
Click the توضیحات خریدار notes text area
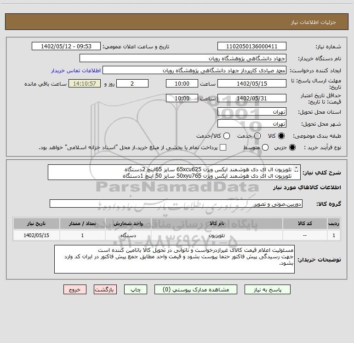pyautogui.click(x=174, y=259)
